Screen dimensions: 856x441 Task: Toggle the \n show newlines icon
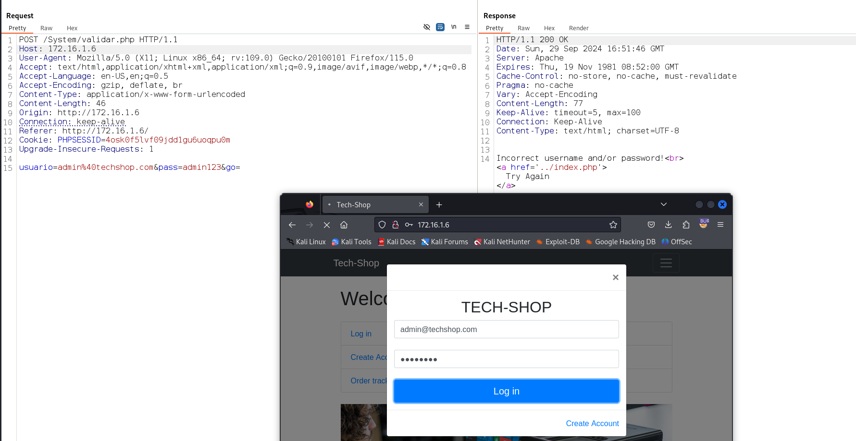click(x=454, y=27)
